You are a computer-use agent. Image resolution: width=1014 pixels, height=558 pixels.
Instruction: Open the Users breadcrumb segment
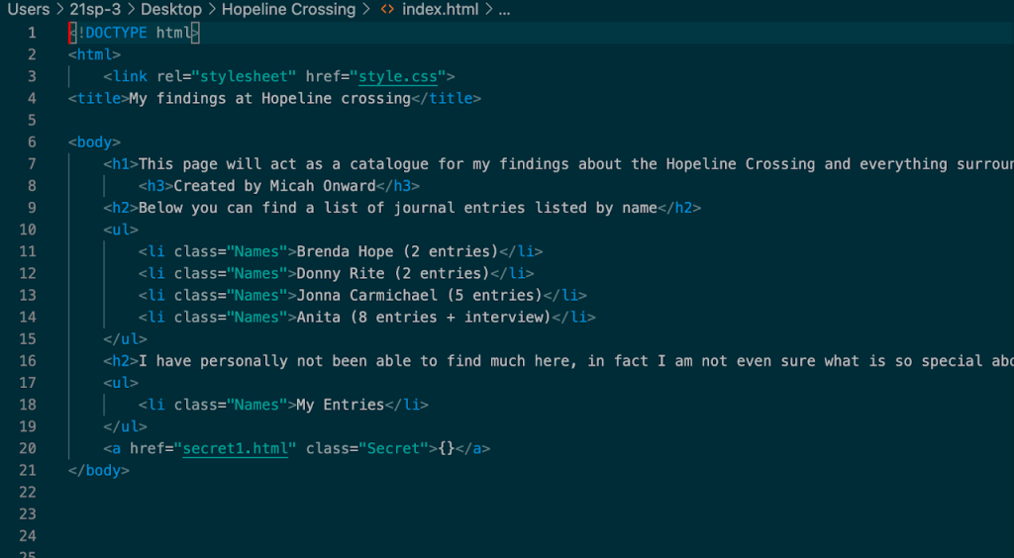coord(28,10)
